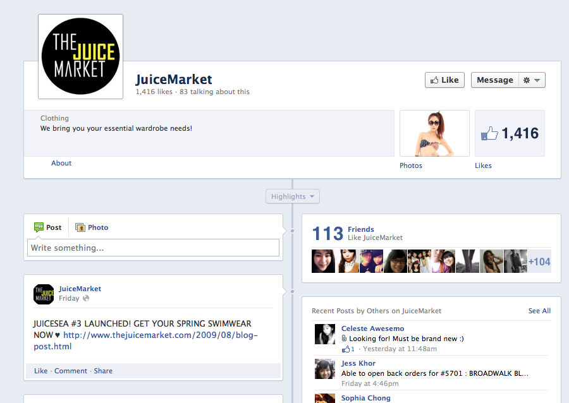Send a Message to JuiceMarket

tap(494, 80)
